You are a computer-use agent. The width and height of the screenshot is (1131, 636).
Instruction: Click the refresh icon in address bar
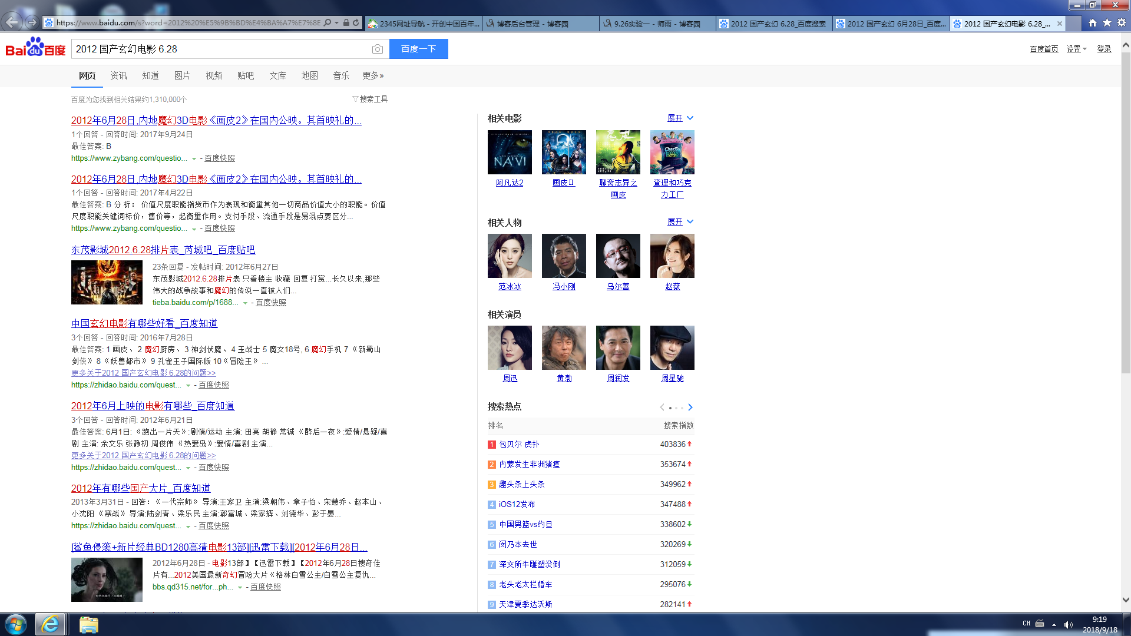click(356, 23)
